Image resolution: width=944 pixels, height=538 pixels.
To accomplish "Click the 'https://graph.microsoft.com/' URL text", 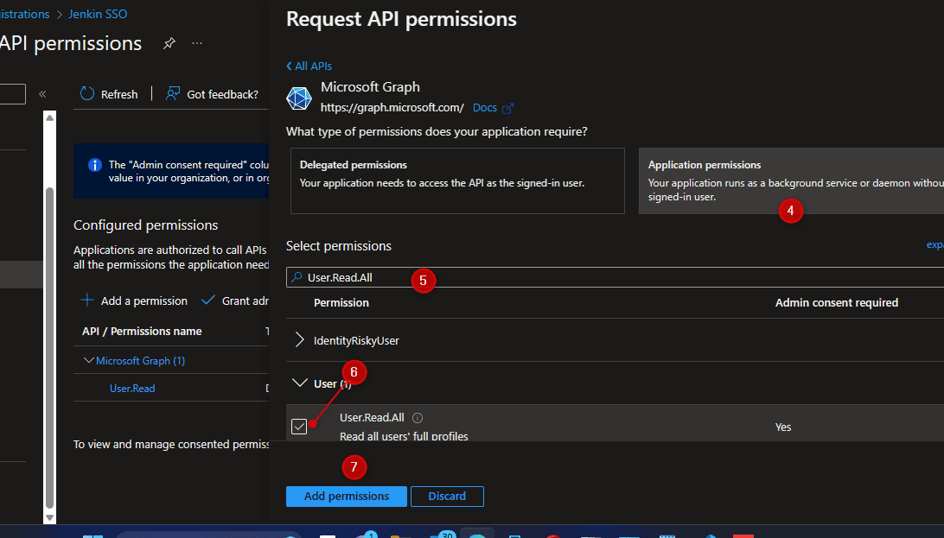I will click(392, 108).
